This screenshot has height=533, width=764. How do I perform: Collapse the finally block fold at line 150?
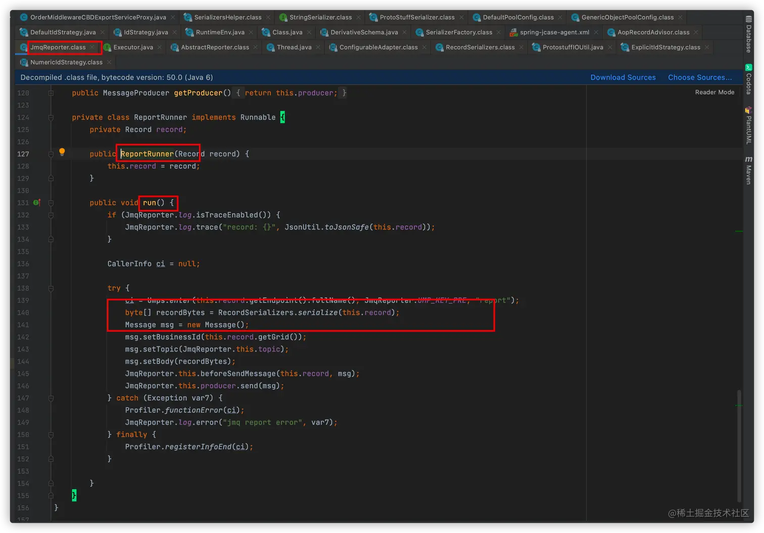click(51, 435)
